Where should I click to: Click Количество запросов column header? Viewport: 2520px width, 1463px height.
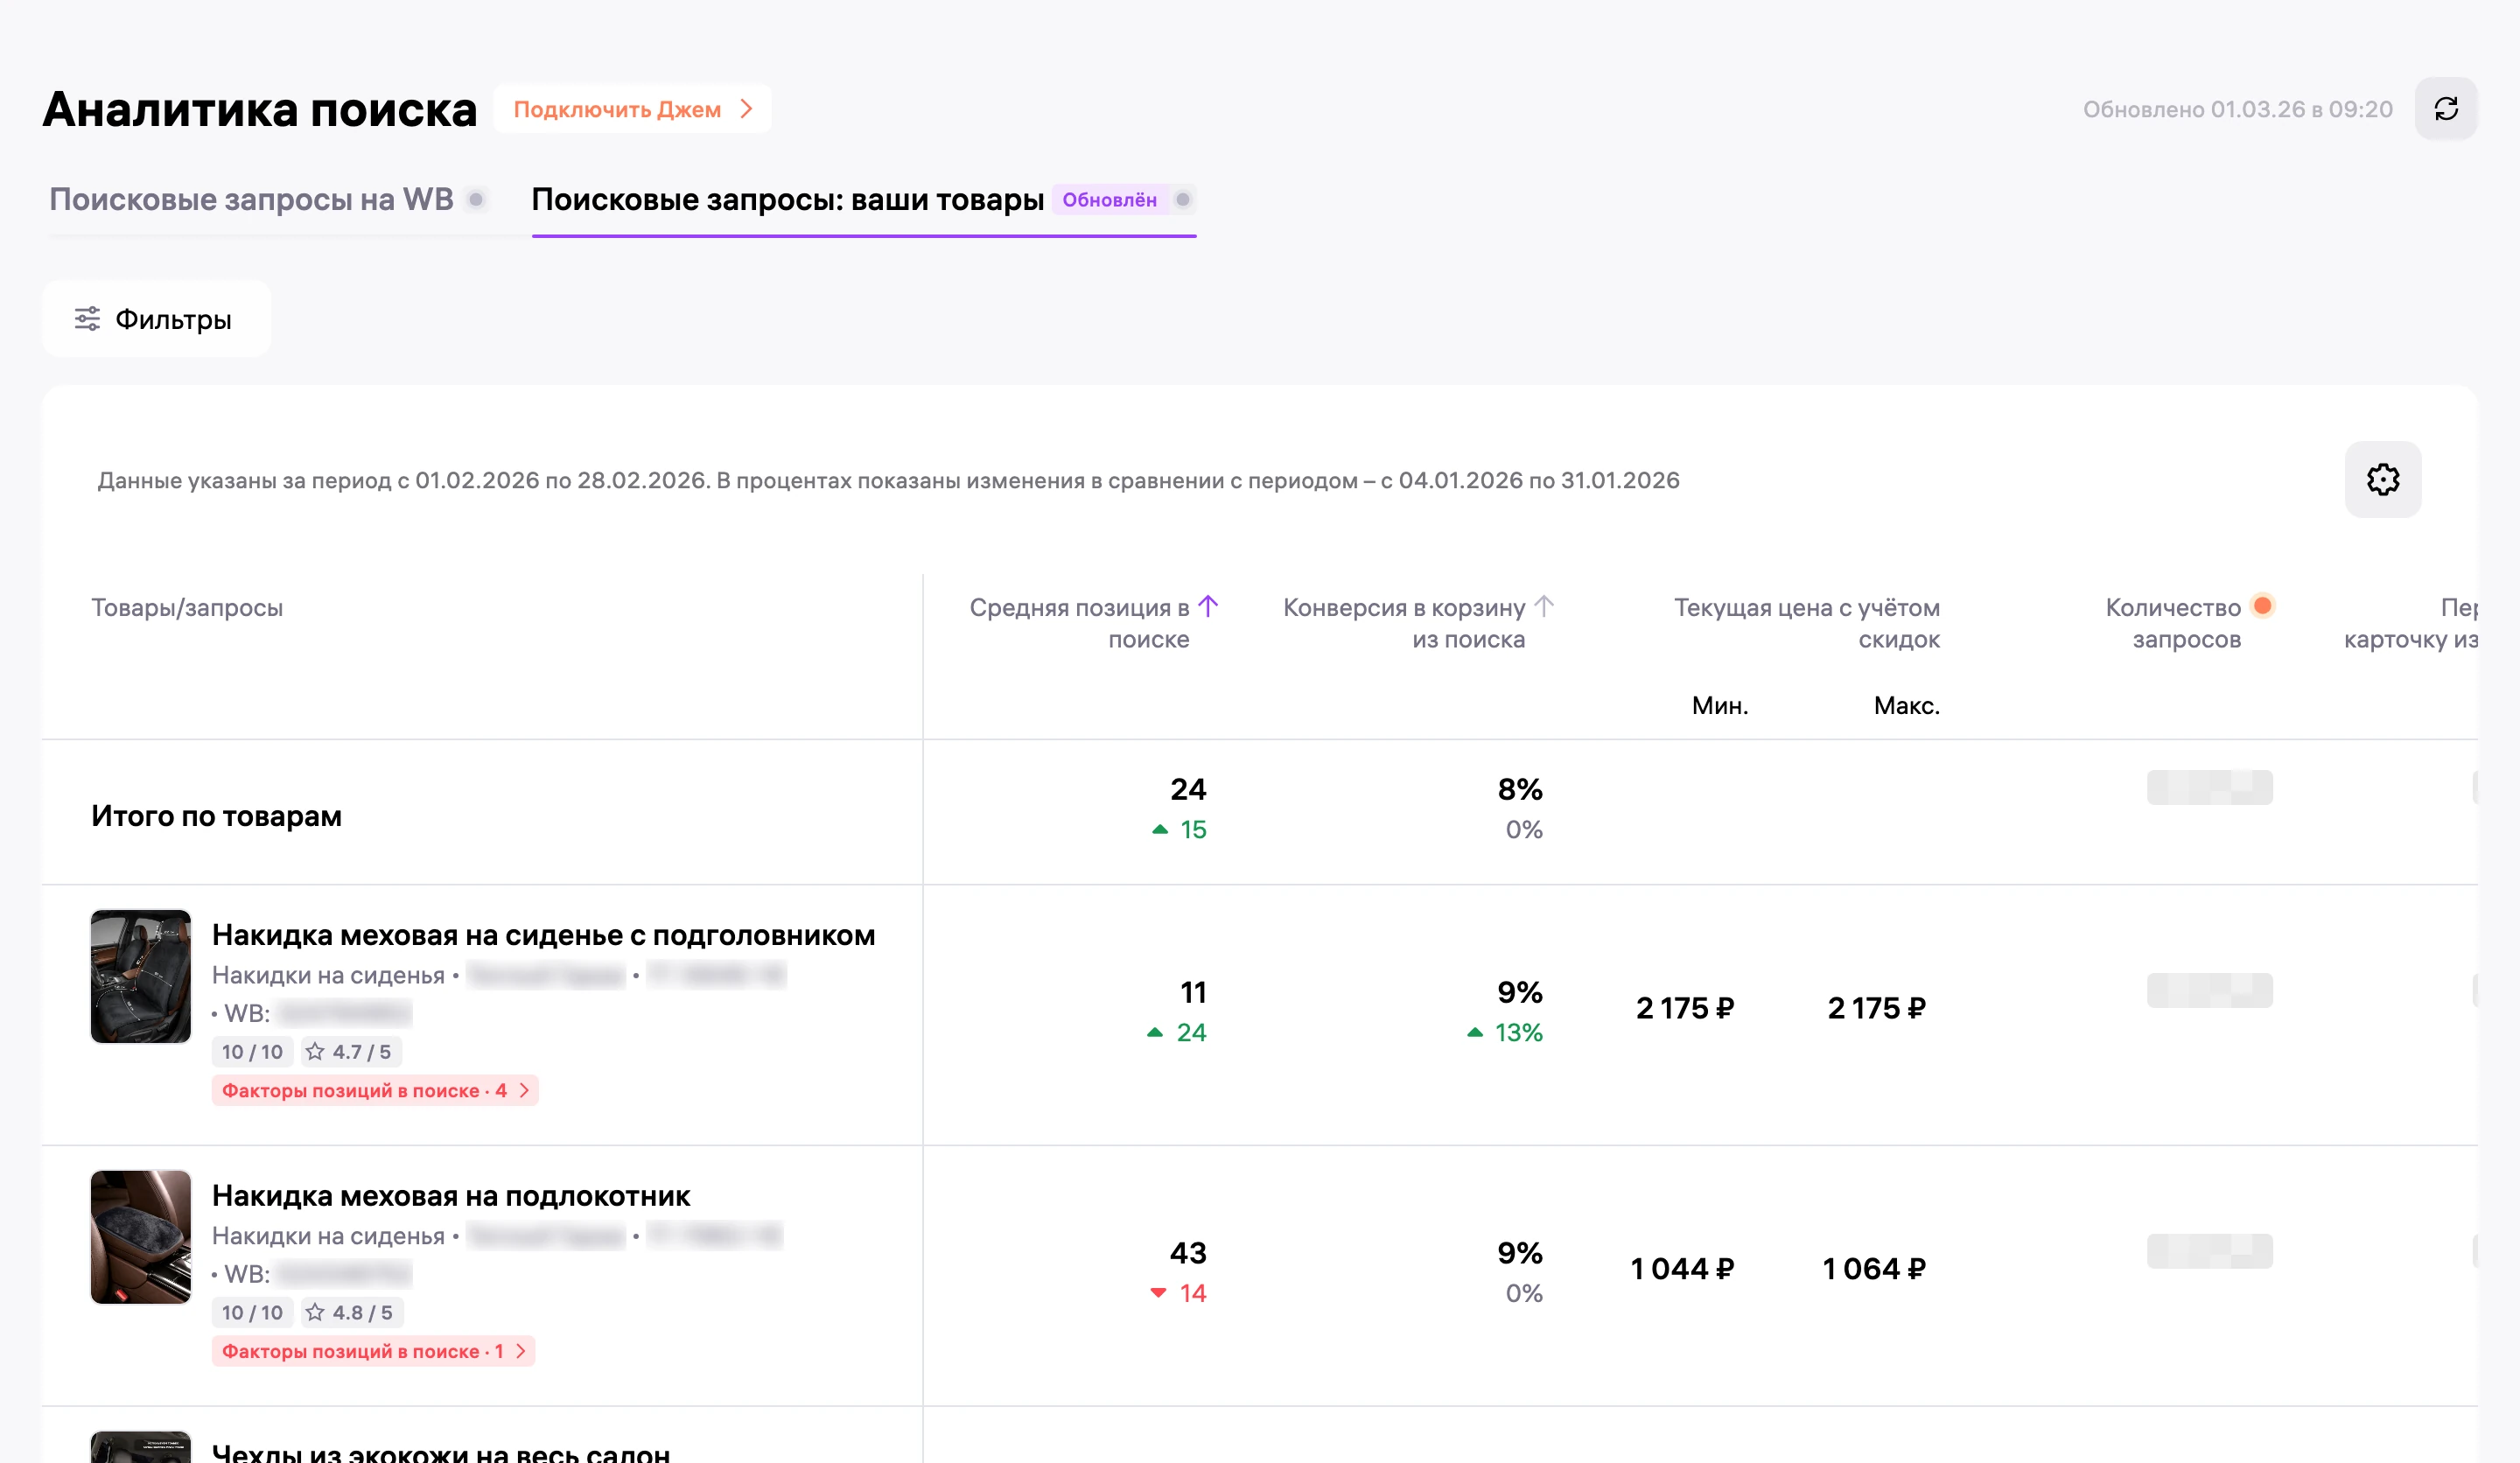[x=2173, y=624]
